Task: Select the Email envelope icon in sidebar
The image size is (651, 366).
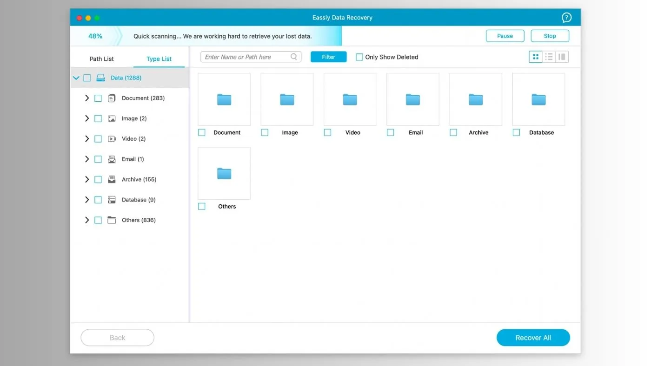Action: 112,159
